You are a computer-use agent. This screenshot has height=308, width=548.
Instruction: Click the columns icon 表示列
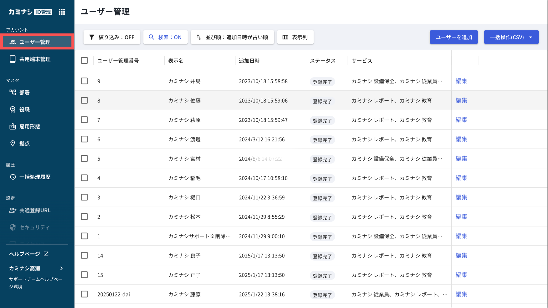pos(285,37)
